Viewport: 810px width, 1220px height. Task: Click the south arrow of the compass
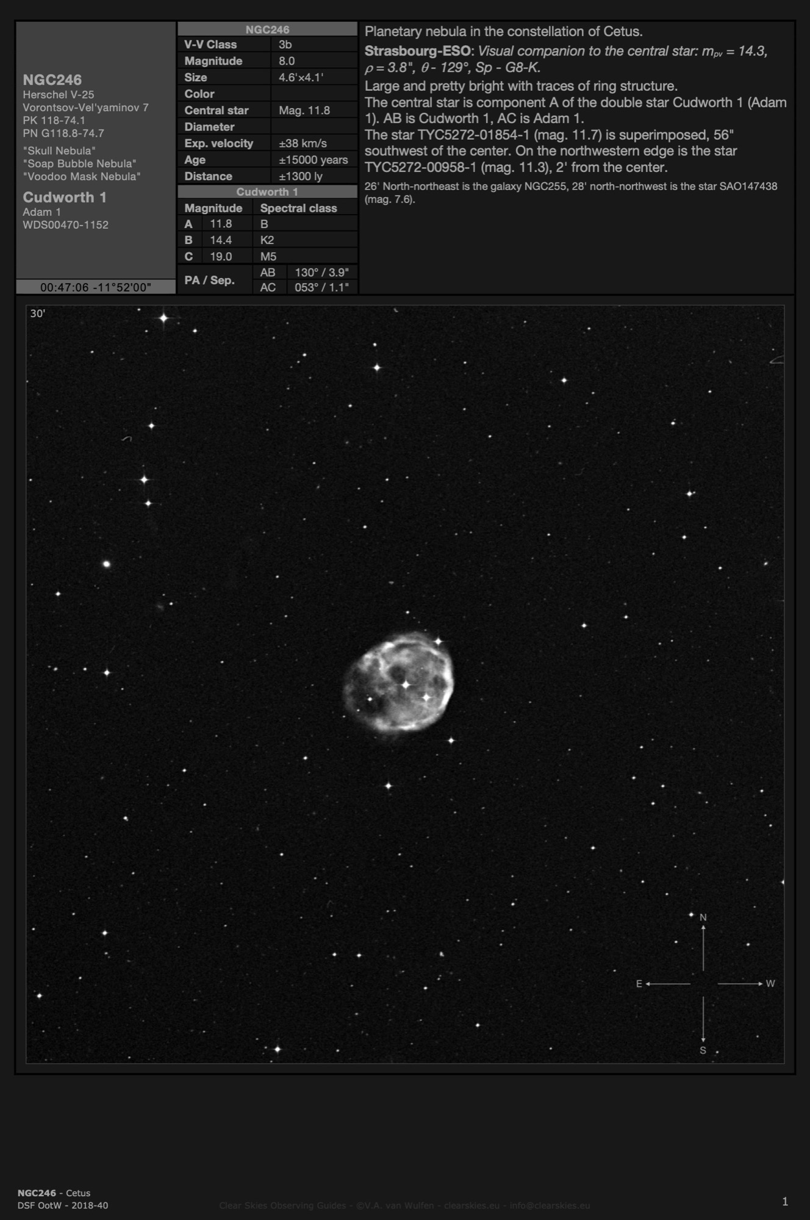click(x=703, y=1021)
